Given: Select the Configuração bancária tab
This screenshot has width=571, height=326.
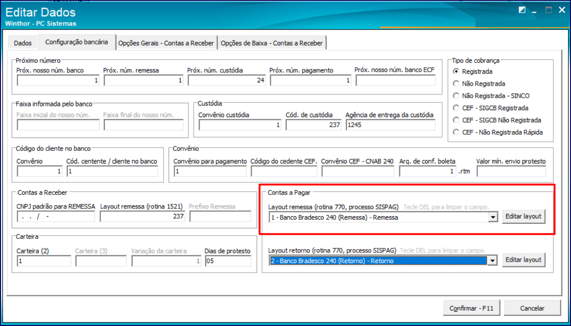Looking at the screenshot, I should [76, 42].
